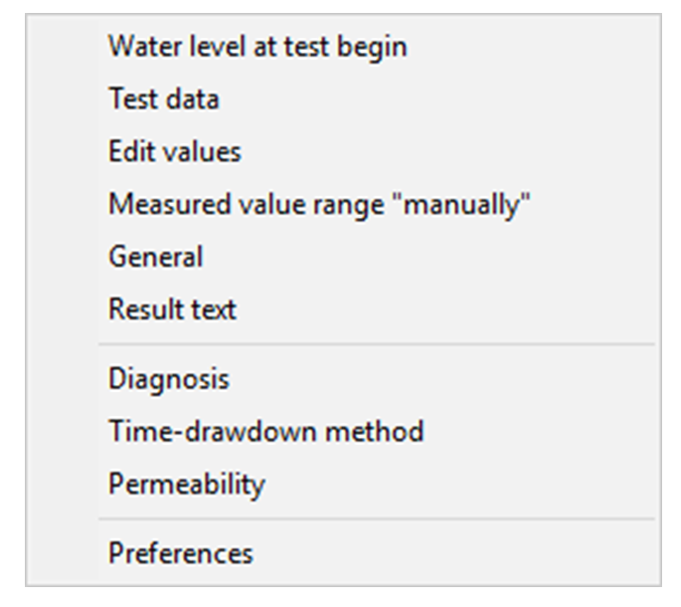Open the Test data menu item
Image resolution: width=681 pixels, height=607 pixels.
coord(164,100)
